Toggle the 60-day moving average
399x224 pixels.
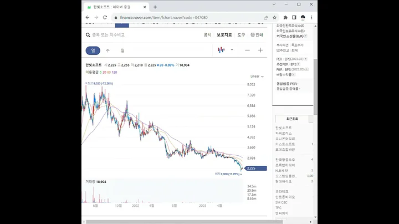click(109, 72)
